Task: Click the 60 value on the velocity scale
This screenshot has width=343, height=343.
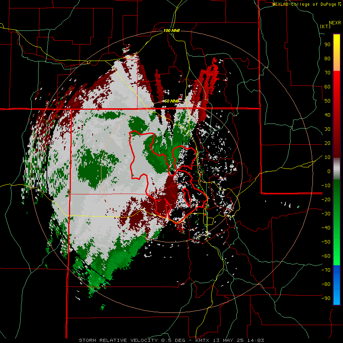Action: coord(327,87)
